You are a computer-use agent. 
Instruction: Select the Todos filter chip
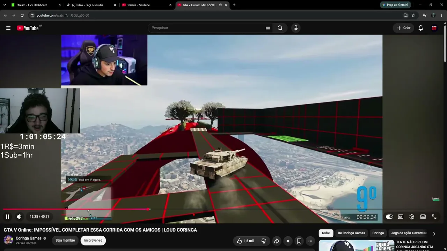click(x=326, y=233)
